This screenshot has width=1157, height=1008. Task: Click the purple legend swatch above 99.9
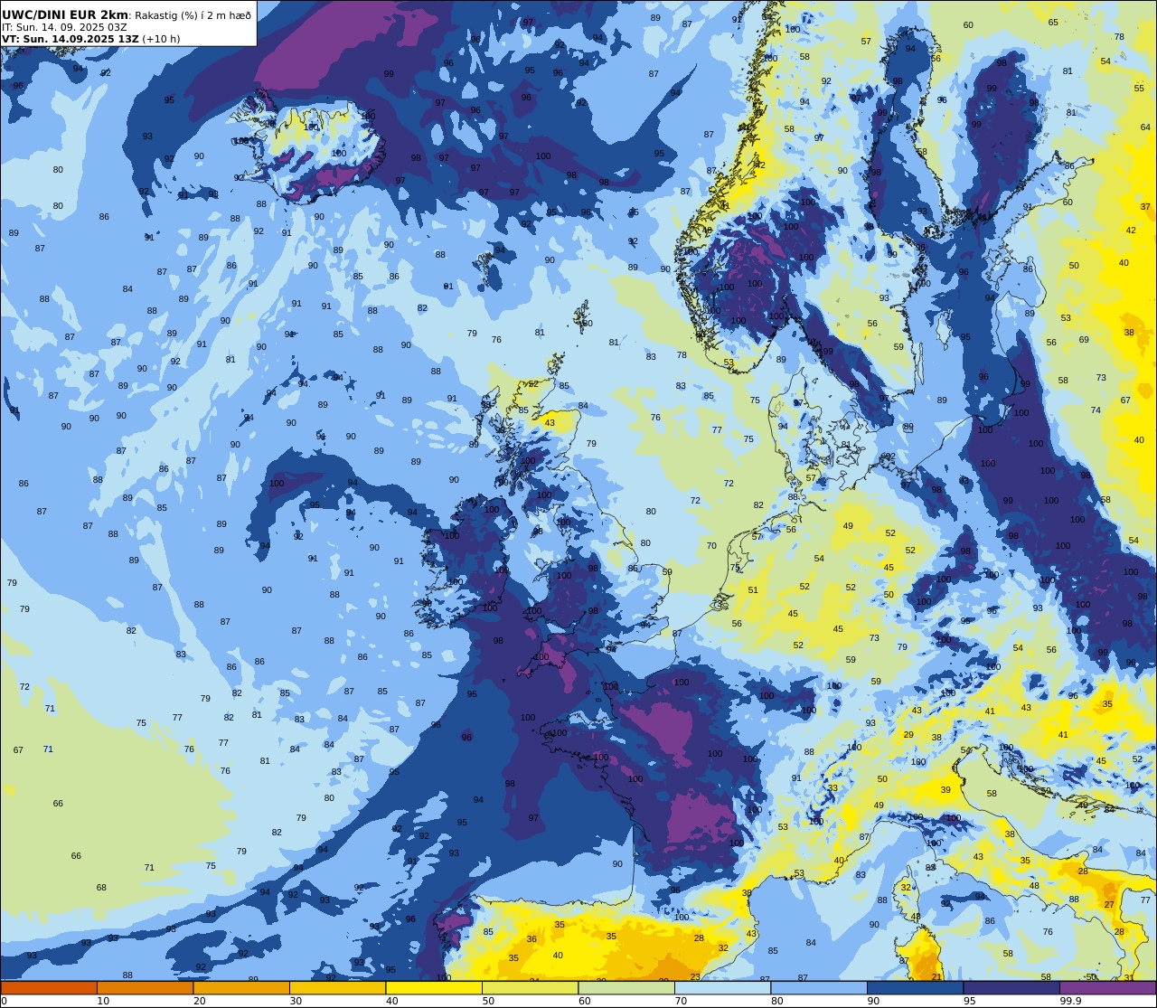(x=1107, y=988)
